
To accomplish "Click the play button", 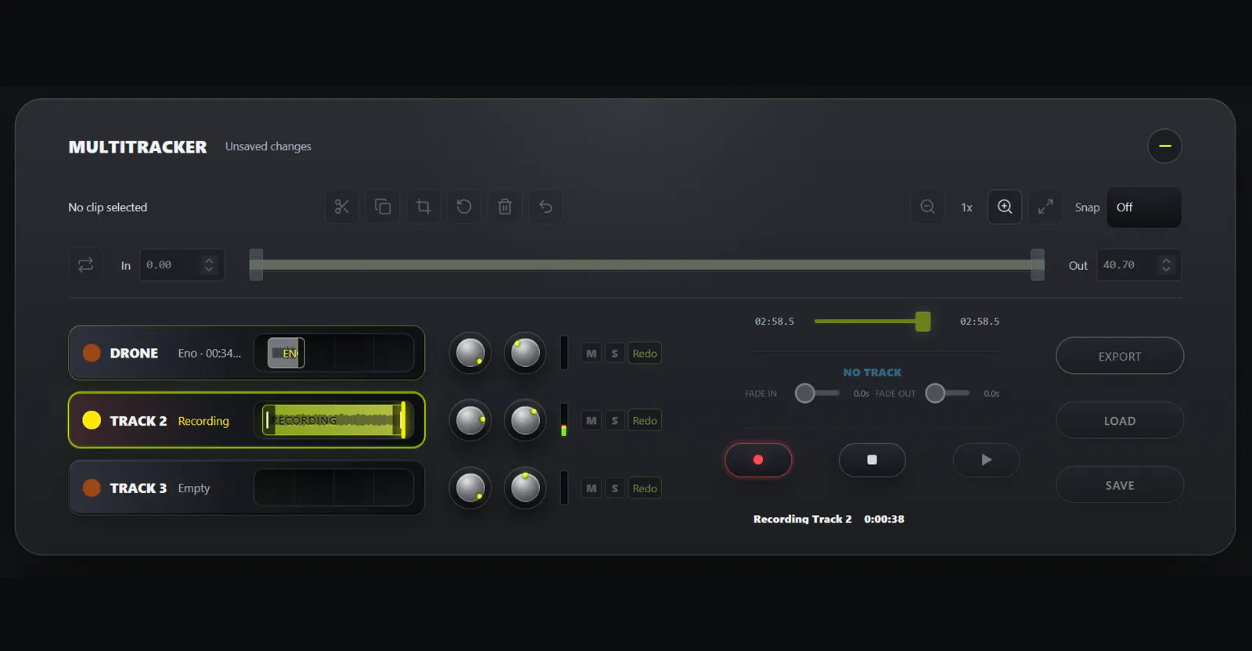I will [x=986, y=460].
